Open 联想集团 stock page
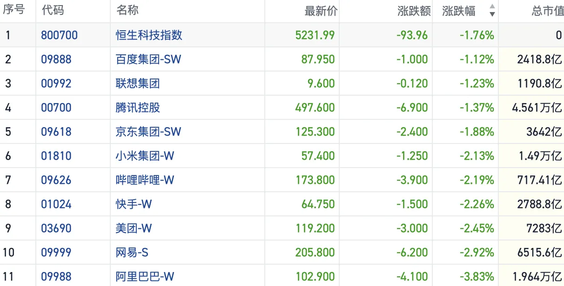The height and width of the screenshot is (286, 564). (x=138, y=84)
